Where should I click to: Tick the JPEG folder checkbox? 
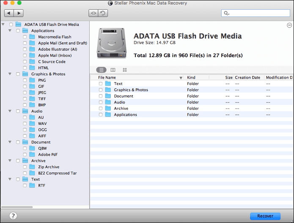(25, 92)
